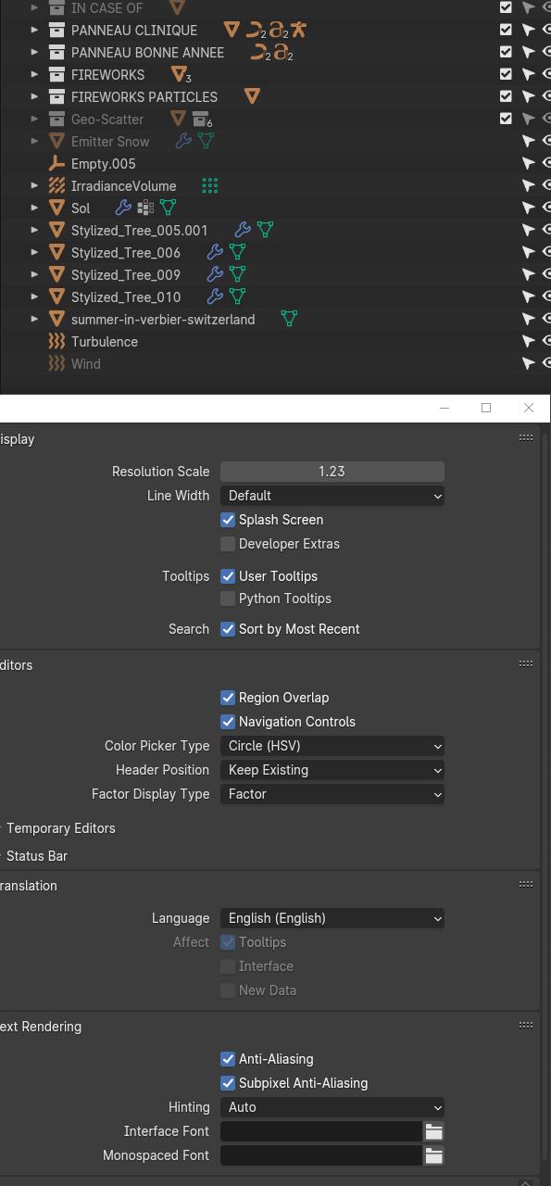The width and height of the screenshot is (551, 1186).
Task: Browse for Interface Font using folder icon
Action: coord(433,1131)
